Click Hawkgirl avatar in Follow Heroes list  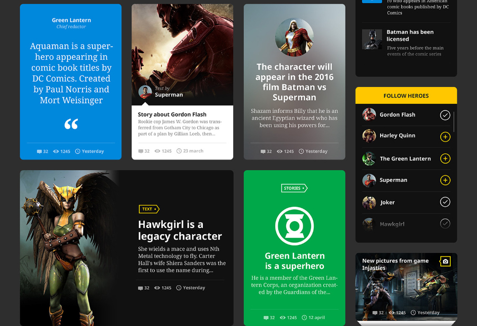(369, 224)
